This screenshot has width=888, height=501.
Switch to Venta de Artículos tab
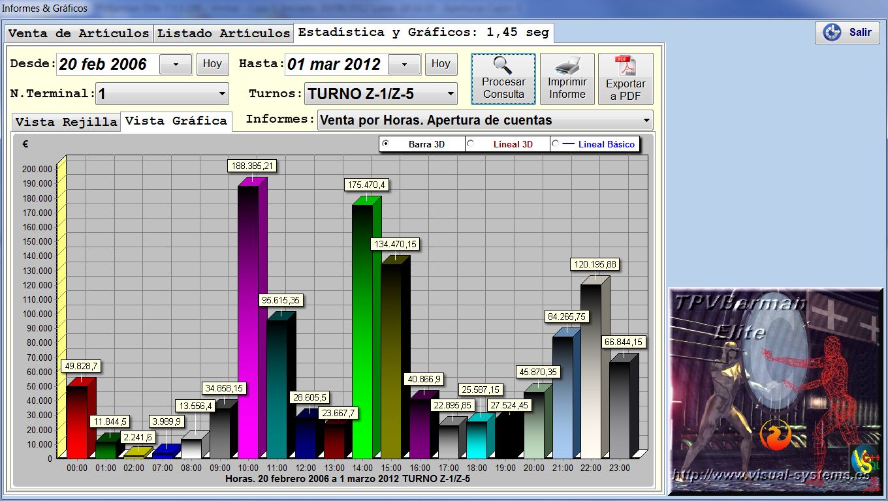(x=79, y=33)
